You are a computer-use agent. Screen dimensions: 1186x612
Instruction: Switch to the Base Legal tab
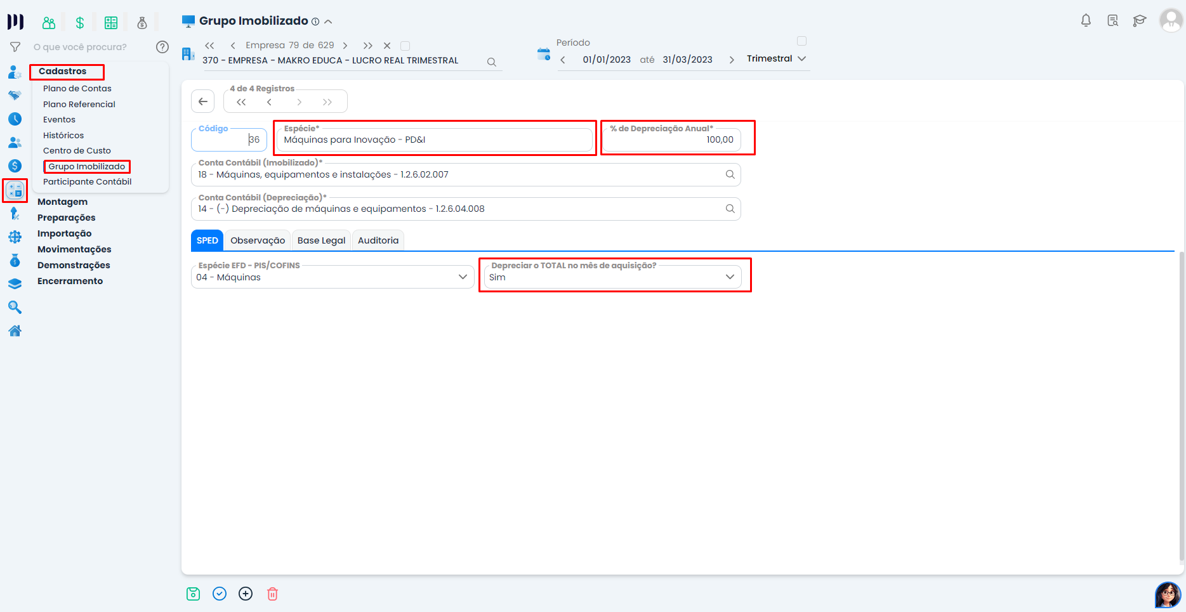tap(321, 240)
